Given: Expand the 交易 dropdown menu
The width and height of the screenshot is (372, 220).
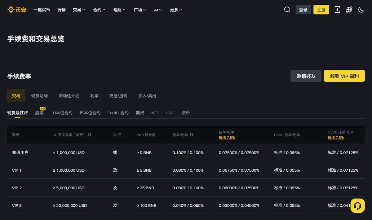Looking at the screenshot, I should 79,10.
